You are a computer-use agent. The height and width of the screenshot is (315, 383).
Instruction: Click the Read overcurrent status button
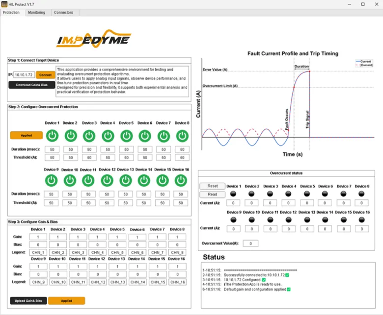212,194
